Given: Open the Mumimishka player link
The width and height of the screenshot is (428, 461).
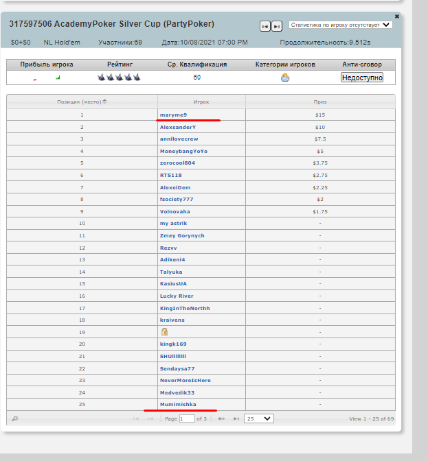Looking at the screenshot, I should pos(178,404).
